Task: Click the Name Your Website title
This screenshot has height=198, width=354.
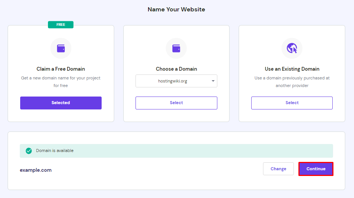Action: pos(176,10)
